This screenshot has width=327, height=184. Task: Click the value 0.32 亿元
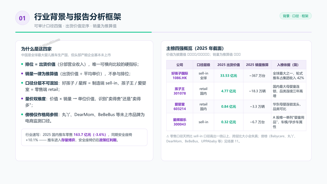coord(229,122)
